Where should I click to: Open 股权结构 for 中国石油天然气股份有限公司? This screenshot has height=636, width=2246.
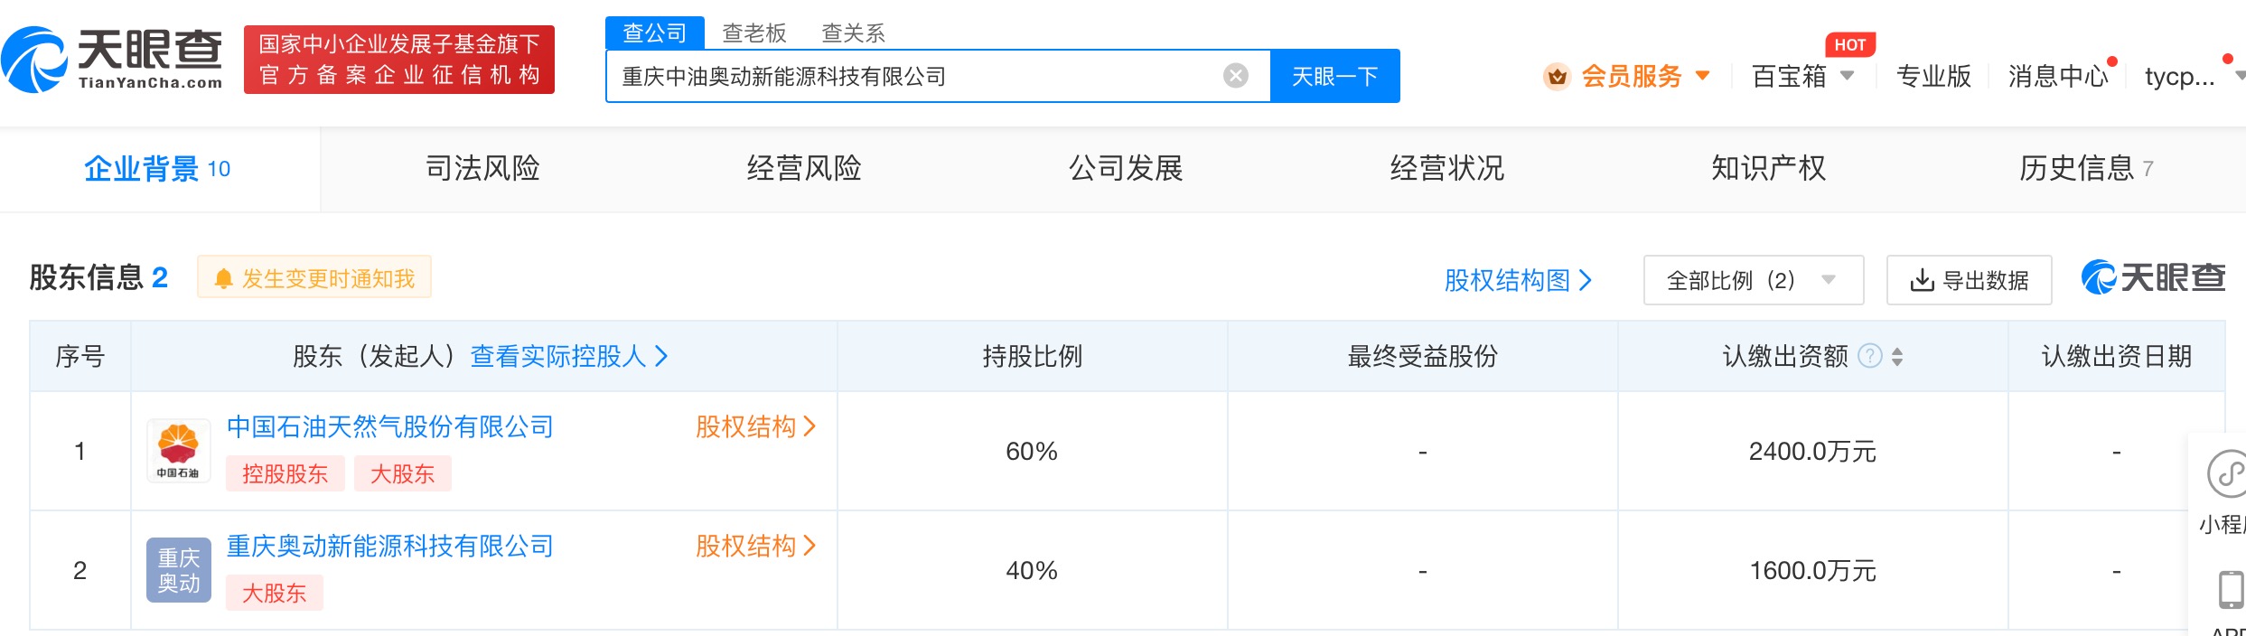(x=755, y=426)
